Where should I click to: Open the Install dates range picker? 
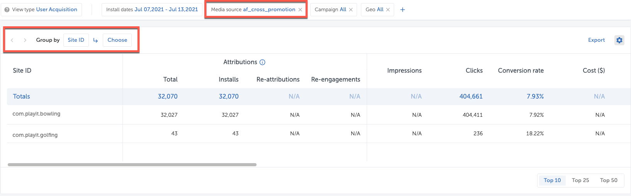152,10
